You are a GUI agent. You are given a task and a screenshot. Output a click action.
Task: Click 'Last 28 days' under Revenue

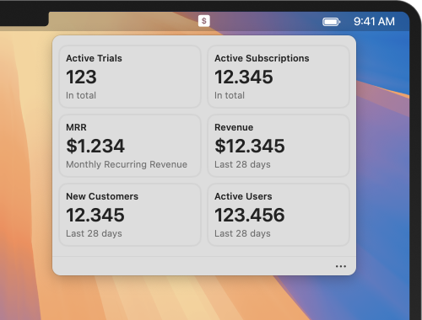(242, 164)
